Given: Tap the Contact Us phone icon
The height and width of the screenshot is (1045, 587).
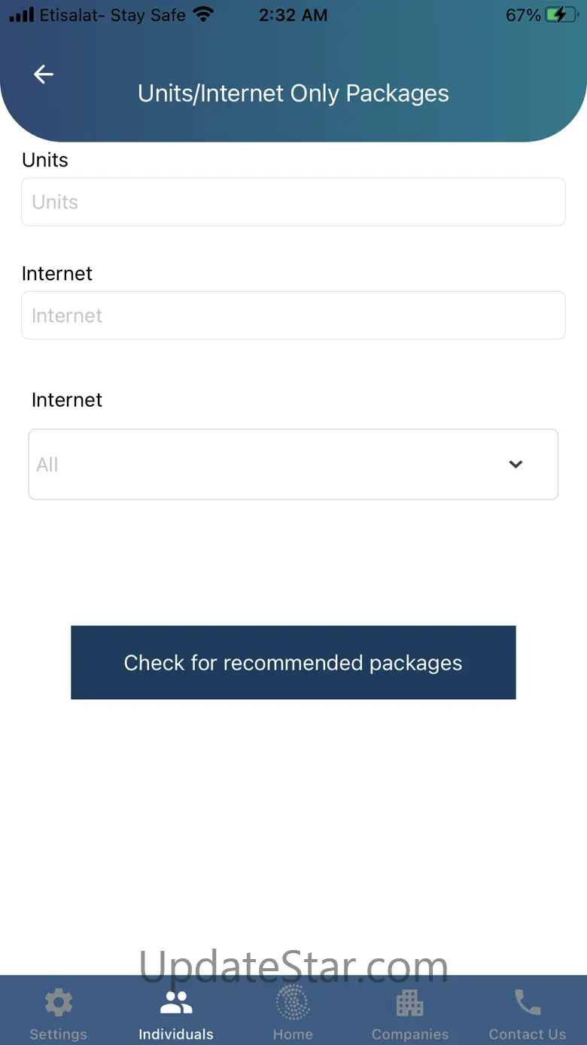Looking at the screenshot, I should pyautogui.click(x=527, y=1003).
